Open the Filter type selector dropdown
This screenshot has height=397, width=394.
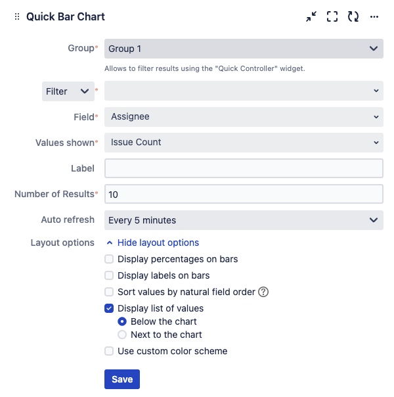(x=68, y=91)
